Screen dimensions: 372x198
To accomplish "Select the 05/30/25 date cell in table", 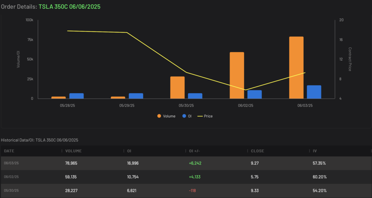I will 11,191.
